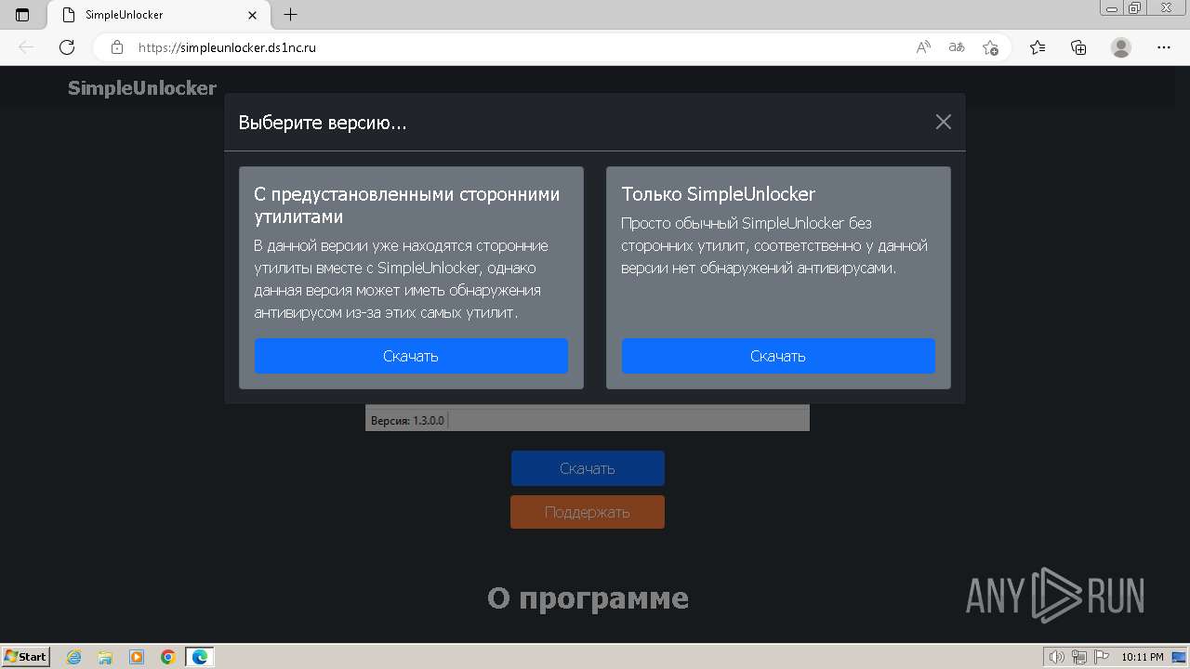Launch Internet Explorer from taskbar
The height and width of the screenshot is (669, 1190).
[74, 657]
